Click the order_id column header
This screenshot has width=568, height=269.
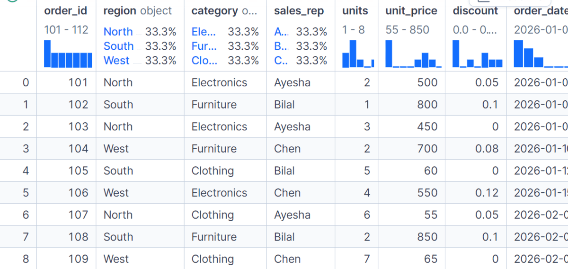click(x=66, y=11)
